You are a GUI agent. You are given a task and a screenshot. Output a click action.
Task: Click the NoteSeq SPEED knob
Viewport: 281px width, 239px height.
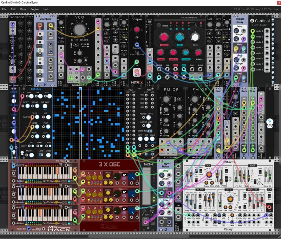coord(48,155)
